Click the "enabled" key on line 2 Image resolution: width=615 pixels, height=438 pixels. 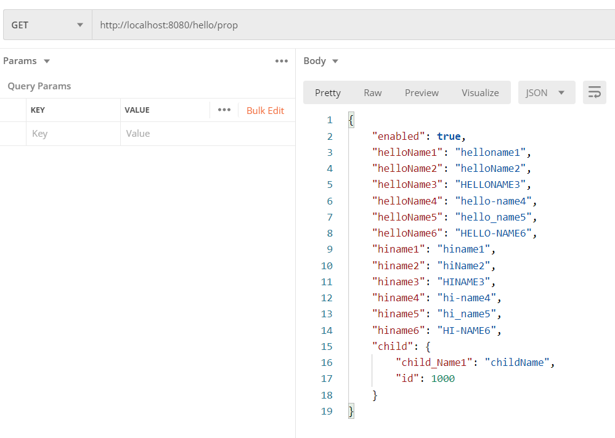point(399,137)
